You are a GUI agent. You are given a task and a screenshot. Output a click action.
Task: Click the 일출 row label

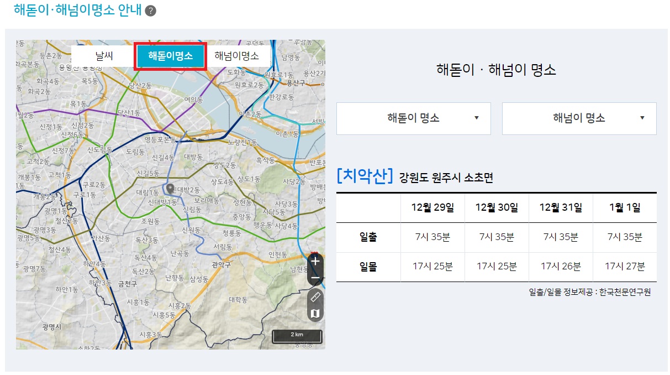click(368, 237)
